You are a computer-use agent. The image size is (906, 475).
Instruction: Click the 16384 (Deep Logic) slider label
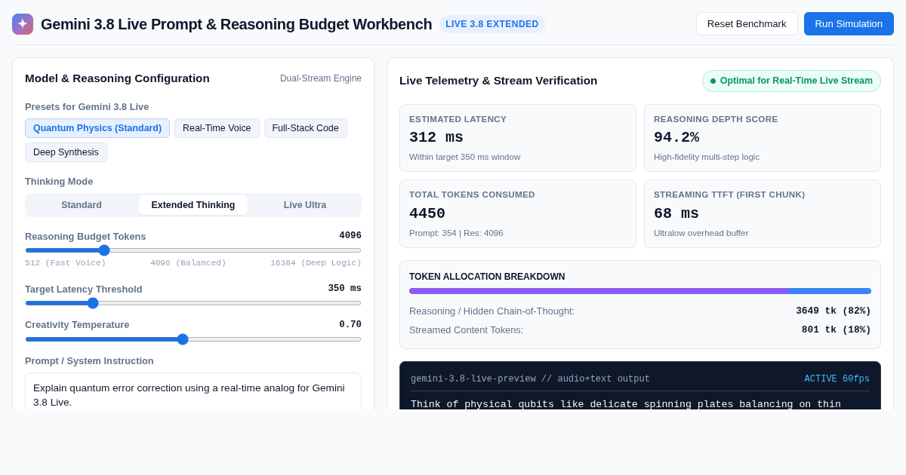click(x=316, y=263)
